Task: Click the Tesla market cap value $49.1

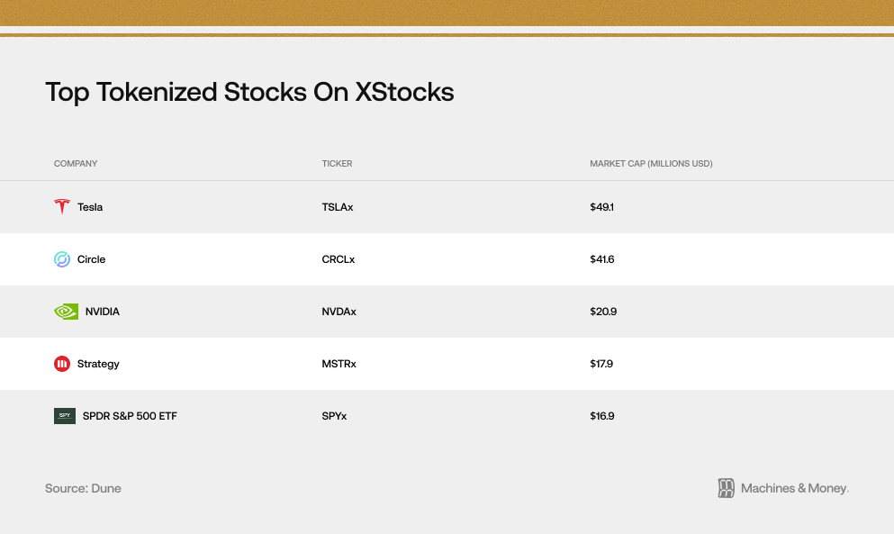Action: 601,207
